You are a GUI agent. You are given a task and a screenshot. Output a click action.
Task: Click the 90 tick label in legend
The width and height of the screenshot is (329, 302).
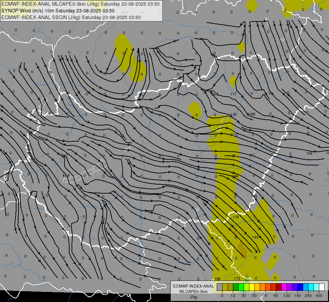click(276, 296)
